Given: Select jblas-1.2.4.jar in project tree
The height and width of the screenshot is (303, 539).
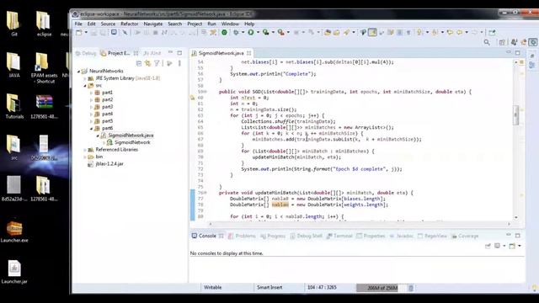Looking at the screenshot, I should pyautogui.click(x=109, y=164).
